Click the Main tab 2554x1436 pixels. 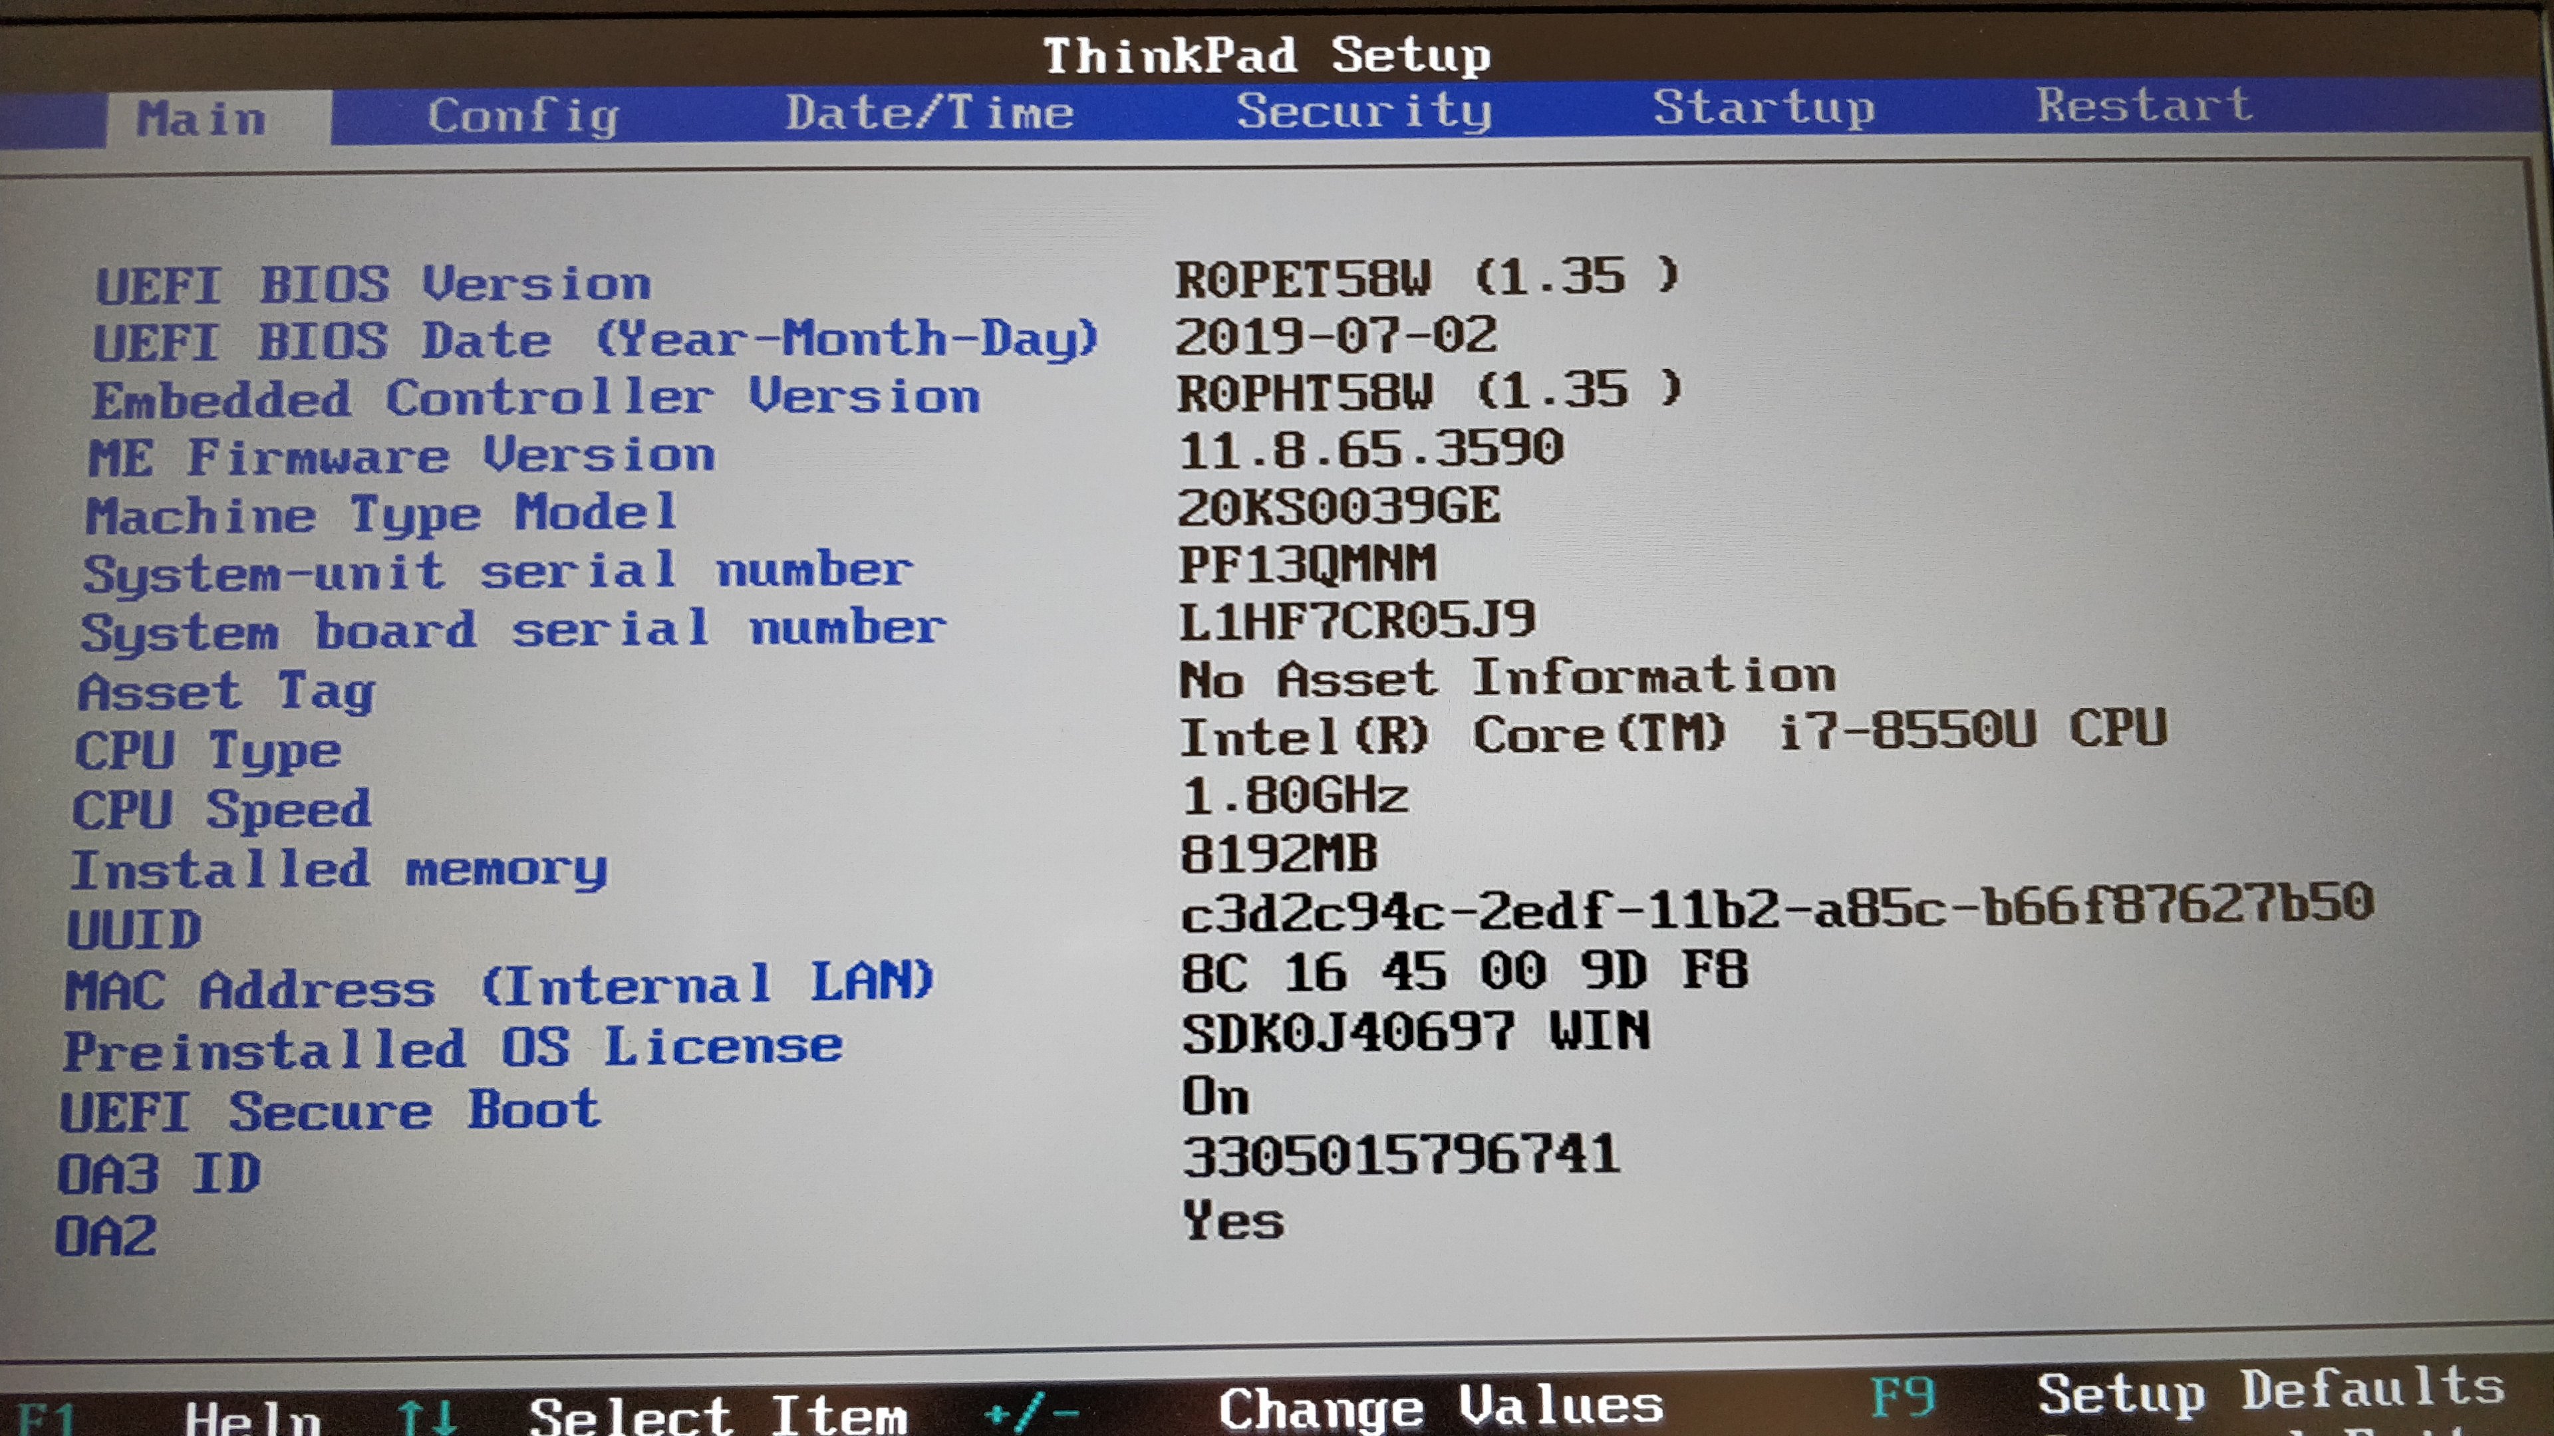point(202,119)
